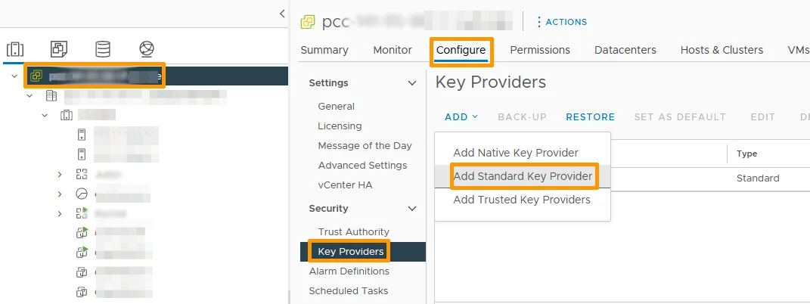Click the Type column header
Viewport: 810px width, 304px height.
746,154
